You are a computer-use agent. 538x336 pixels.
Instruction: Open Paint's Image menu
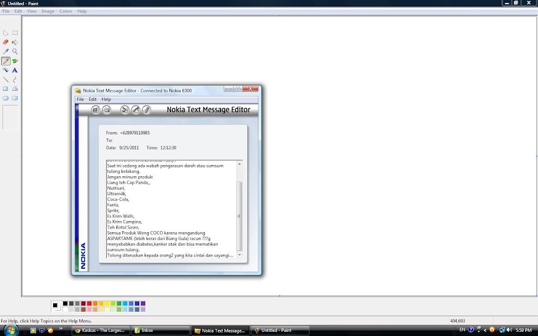tap(48, 11)
